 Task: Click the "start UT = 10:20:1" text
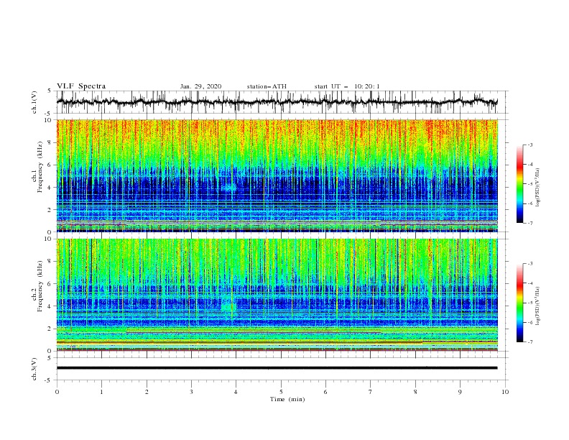[x=347, y=86]
